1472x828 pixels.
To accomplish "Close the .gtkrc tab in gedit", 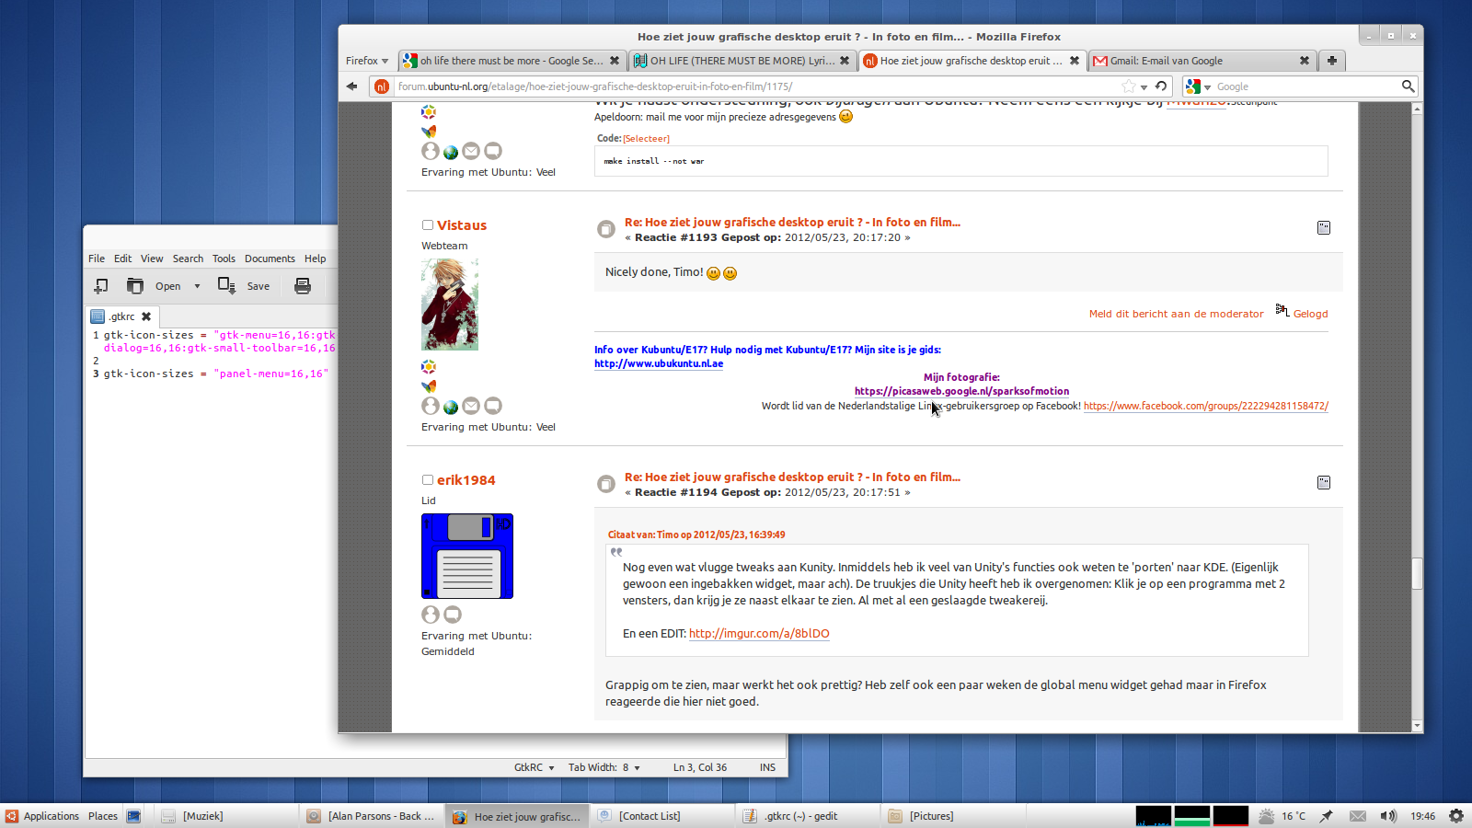I will click(x=146, y=316).
